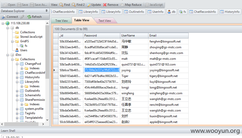Click UserName cell wingfeng

[134, 93]
